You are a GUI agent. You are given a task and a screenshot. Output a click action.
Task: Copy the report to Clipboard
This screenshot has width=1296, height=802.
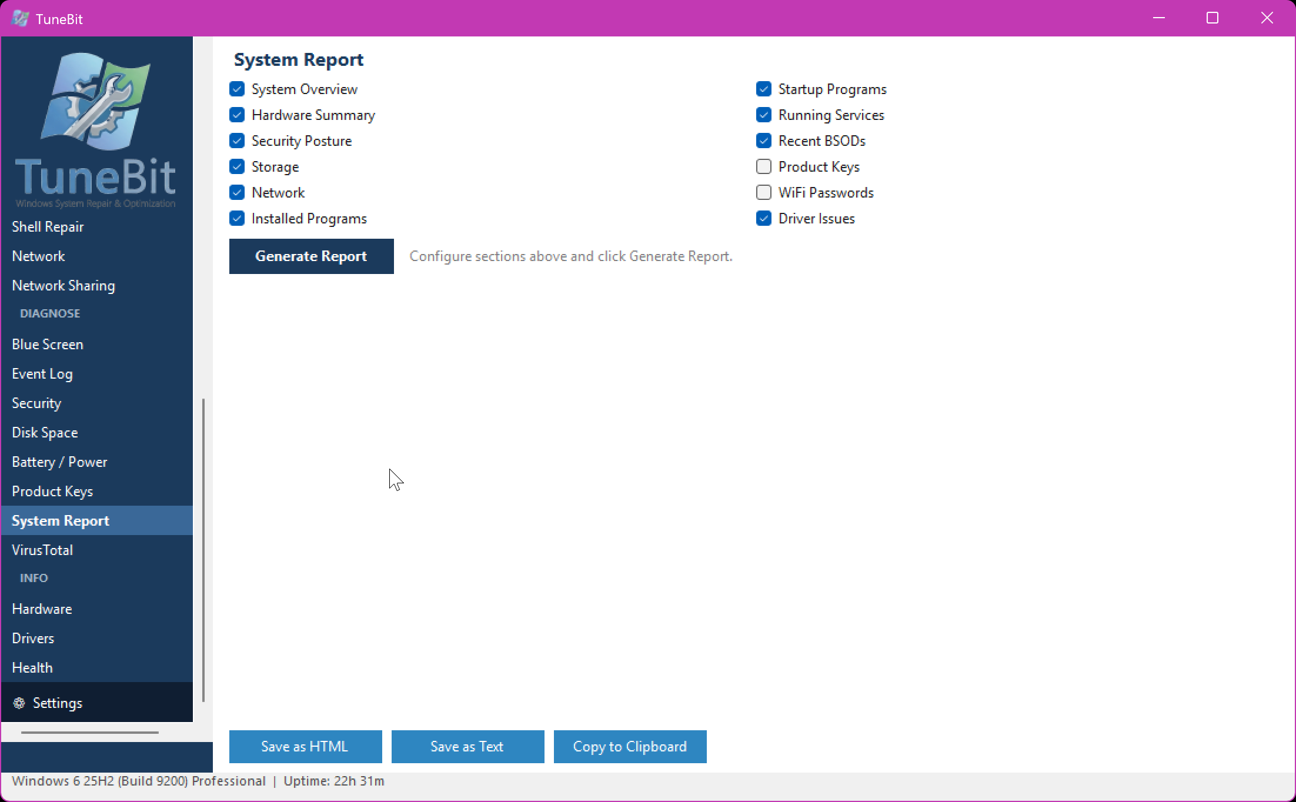pos(630,746)
